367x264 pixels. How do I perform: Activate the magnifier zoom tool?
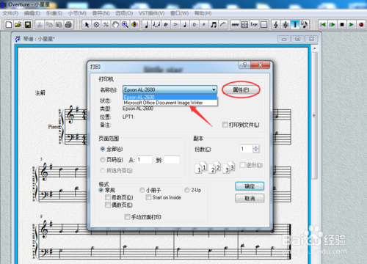pyautogui.click(x=125, y=24)
